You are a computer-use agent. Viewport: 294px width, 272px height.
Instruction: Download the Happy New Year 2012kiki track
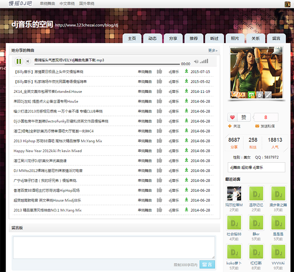point(186,150)
